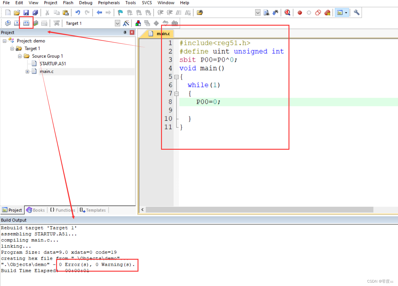398x286 pixels.
Task: Insert a breakpoint with the red dot icon
Action: tap(300, 13)
